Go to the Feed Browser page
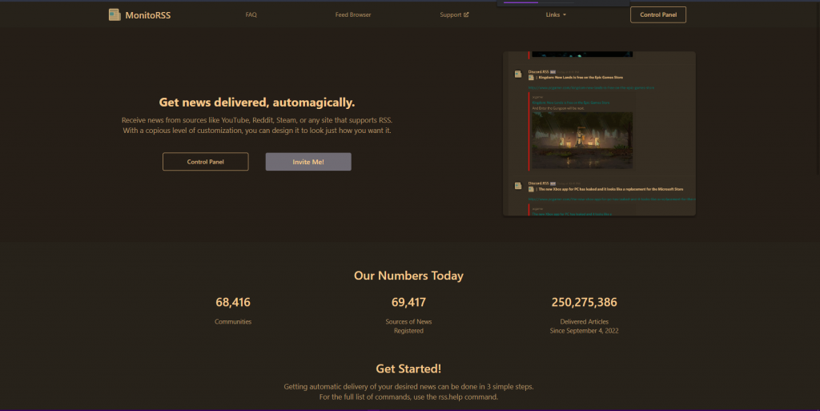The width and height of the screenshot is (820, 411). click(353, 14)
